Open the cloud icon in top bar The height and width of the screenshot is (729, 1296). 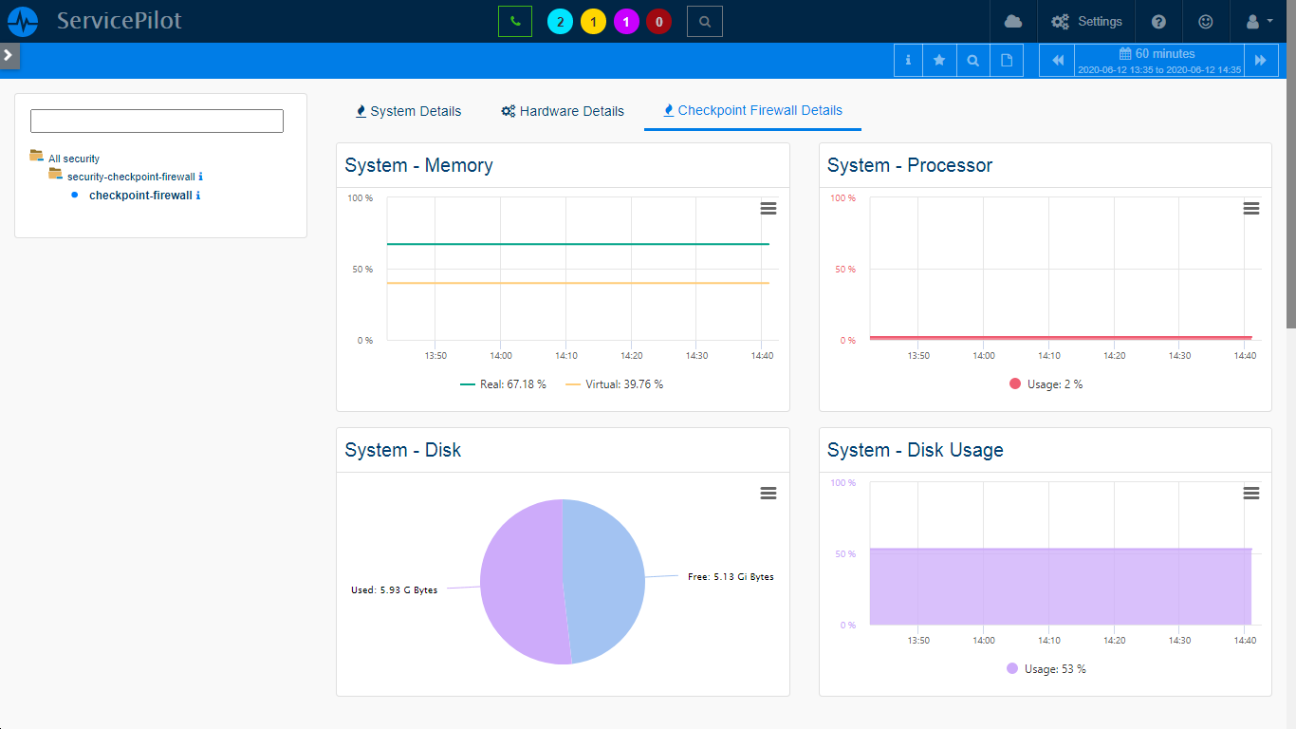1013,21
